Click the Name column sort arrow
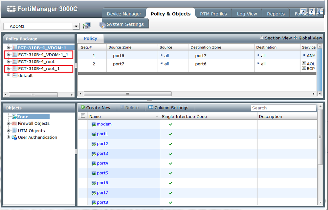This screenshot has width=328, height=210. click(x=157, y=116)
